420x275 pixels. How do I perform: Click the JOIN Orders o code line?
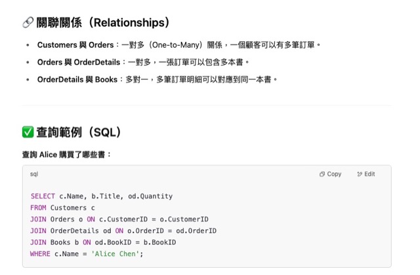[x=119, y=219]
